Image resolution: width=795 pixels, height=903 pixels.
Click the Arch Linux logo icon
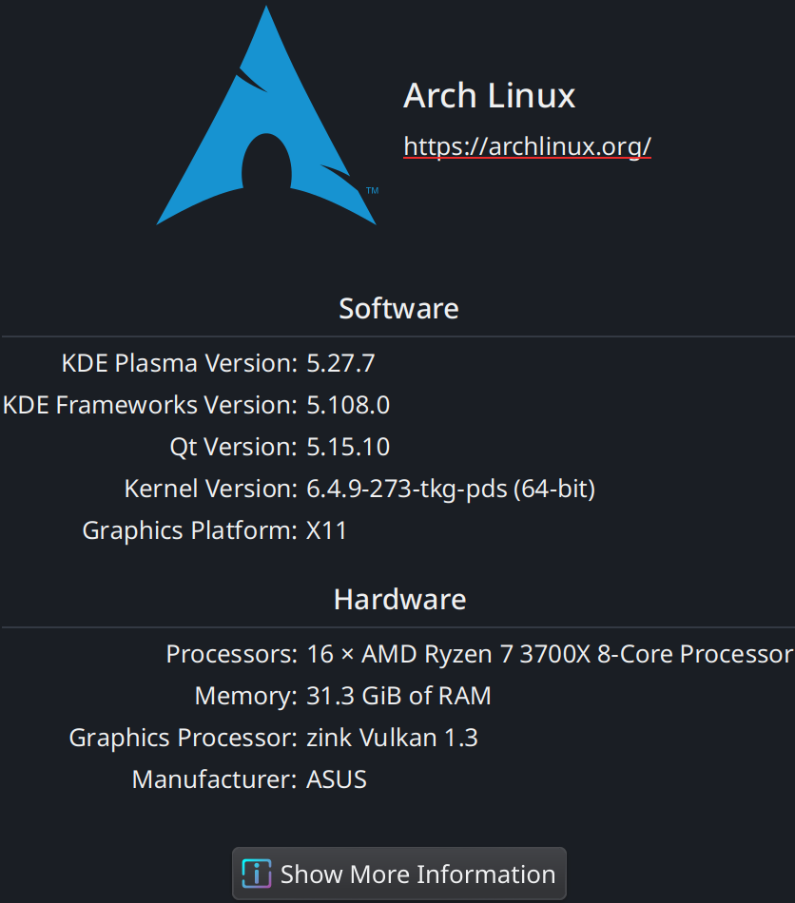coord(266,114)
